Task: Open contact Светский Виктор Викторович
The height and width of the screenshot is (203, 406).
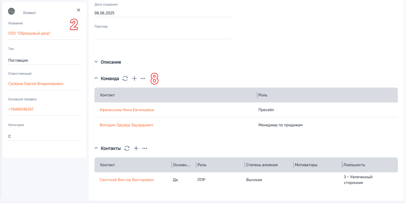Action: [x=126, y=180]
